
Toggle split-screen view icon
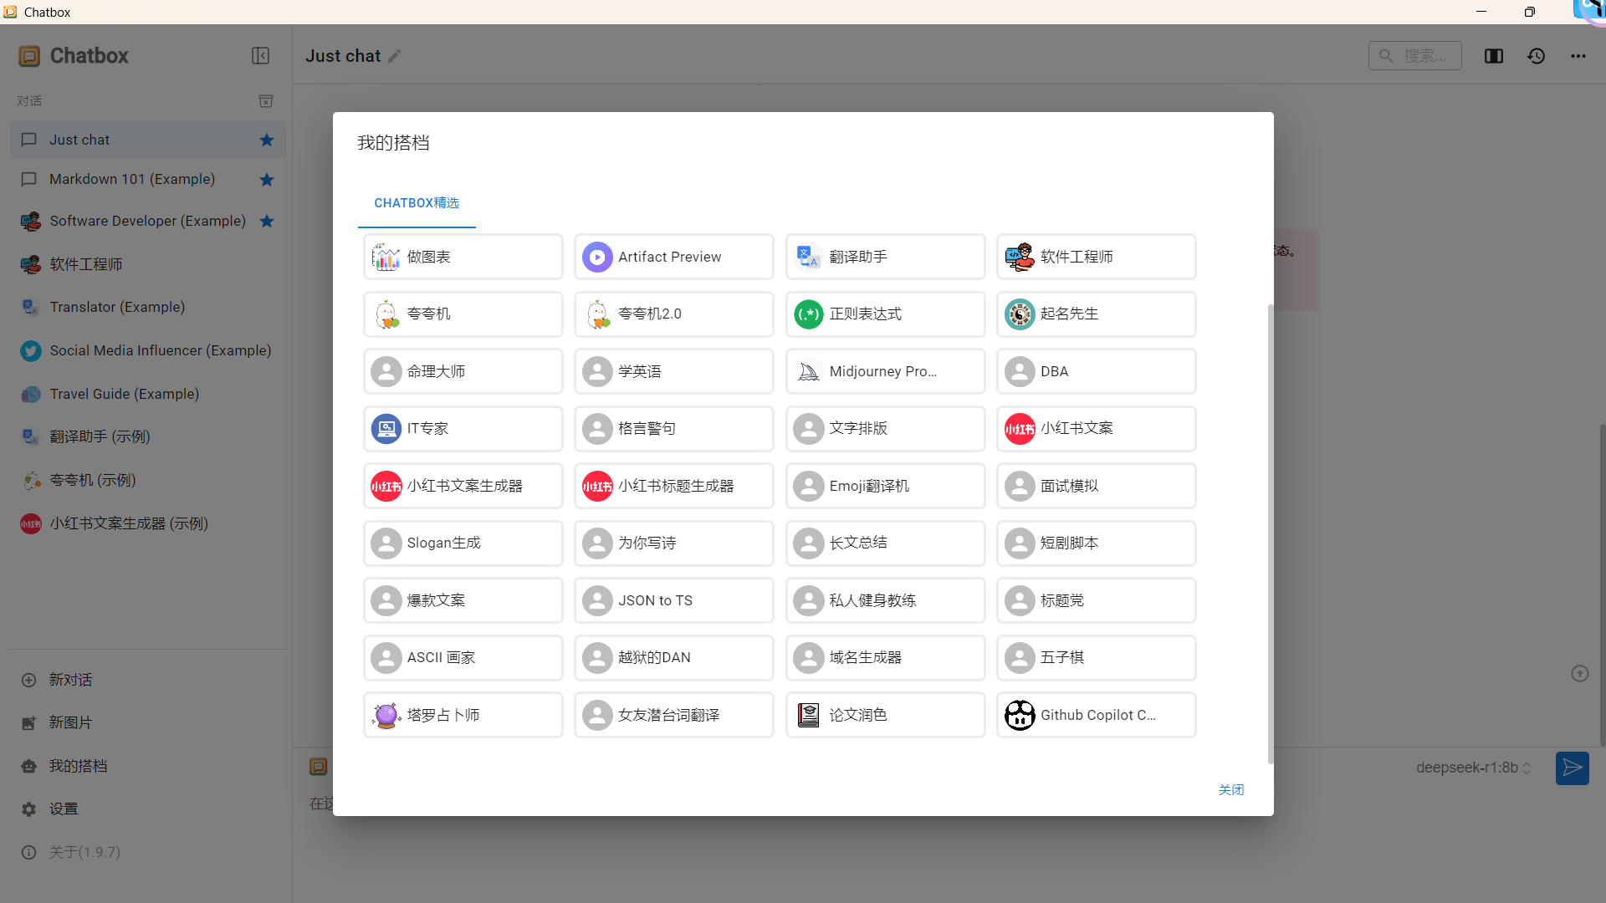click(1493, 56)
